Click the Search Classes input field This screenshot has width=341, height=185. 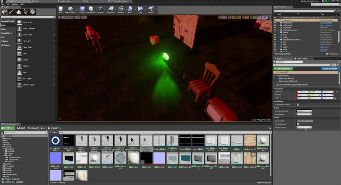28,17
